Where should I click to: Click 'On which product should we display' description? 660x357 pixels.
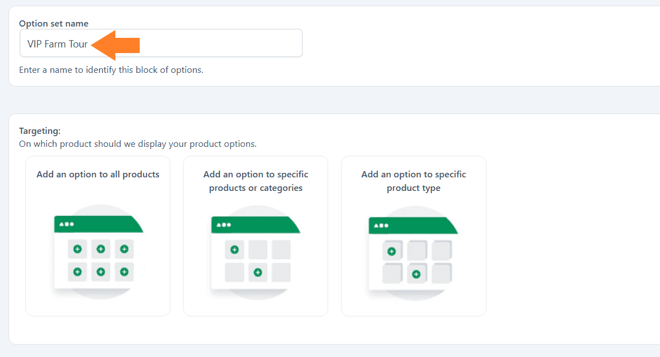coord(137,144)
